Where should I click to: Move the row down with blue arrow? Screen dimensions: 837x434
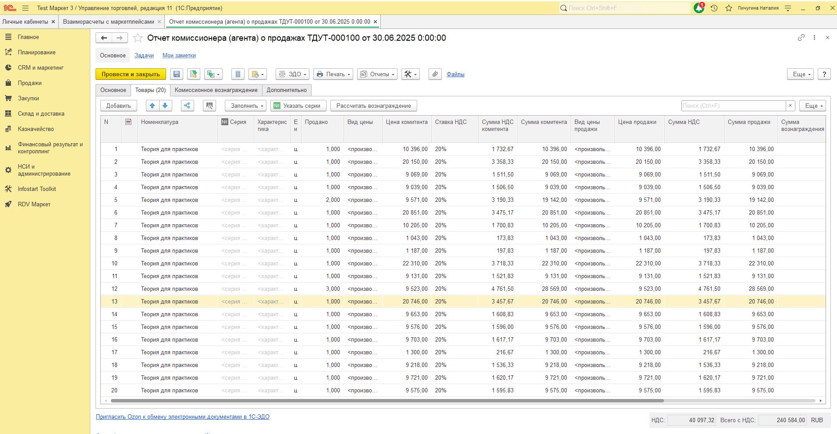[165, 106]
